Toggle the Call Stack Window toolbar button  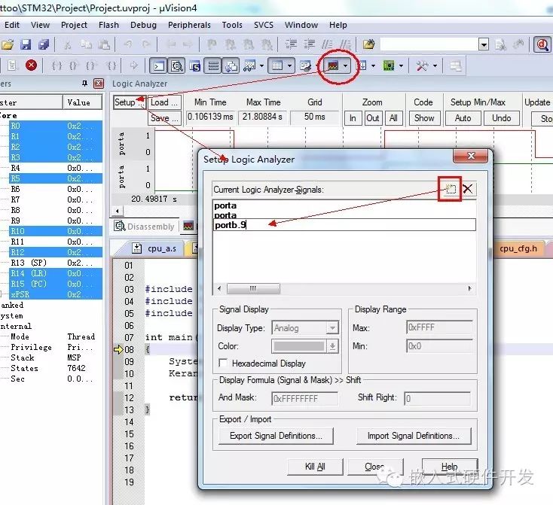tap(231, 66)
